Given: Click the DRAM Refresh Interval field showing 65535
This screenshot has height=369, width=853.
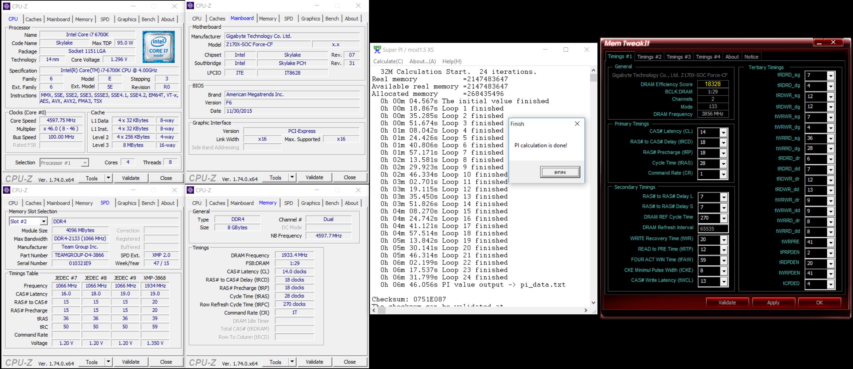Looking at the screenshot, I should tap(713, 228).
